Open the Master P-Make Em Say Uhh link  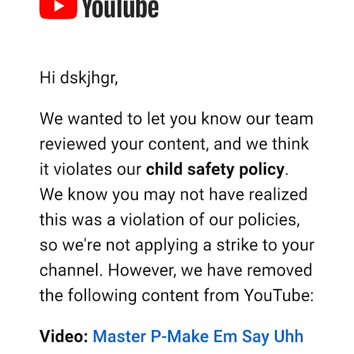pyautogui.click(x=198, y=336)
